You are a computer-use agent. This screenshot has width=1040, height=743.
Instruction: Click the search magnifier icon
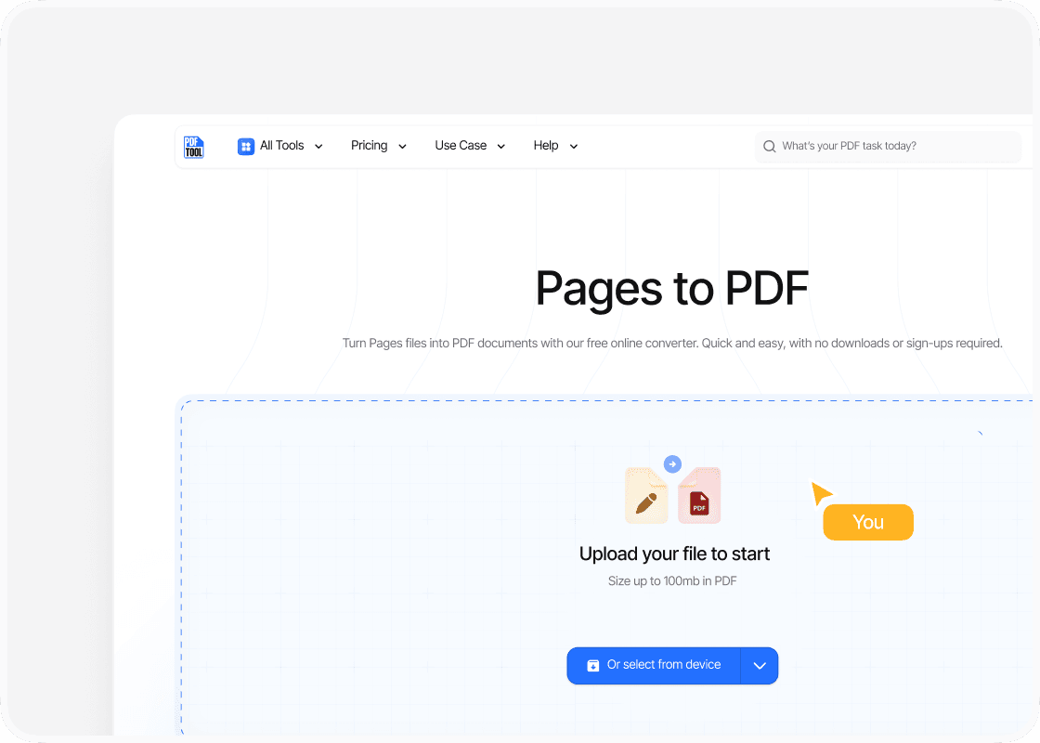coord(770,147)
